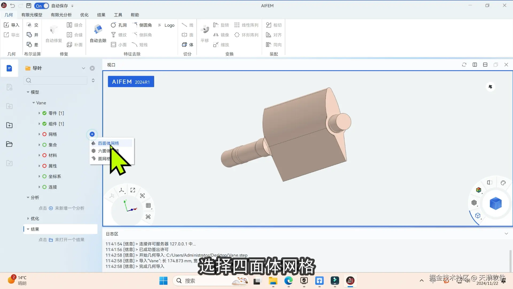Screen dimensions: 513x289
Task: Refresh the viewport with the reload icon
Action: point(464,65)
